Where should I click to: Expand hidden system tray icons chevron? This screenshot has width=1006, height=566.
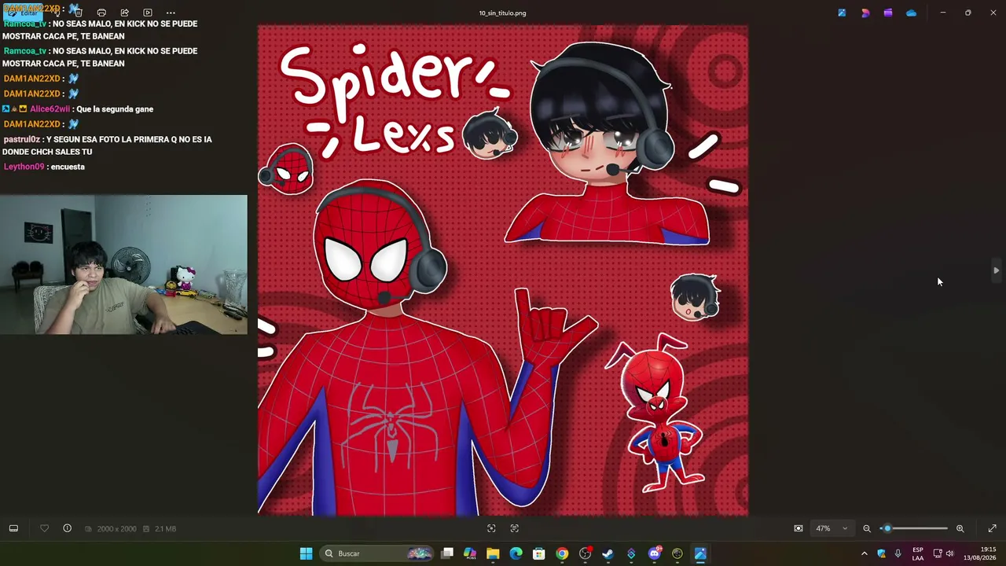pos(864,553)
